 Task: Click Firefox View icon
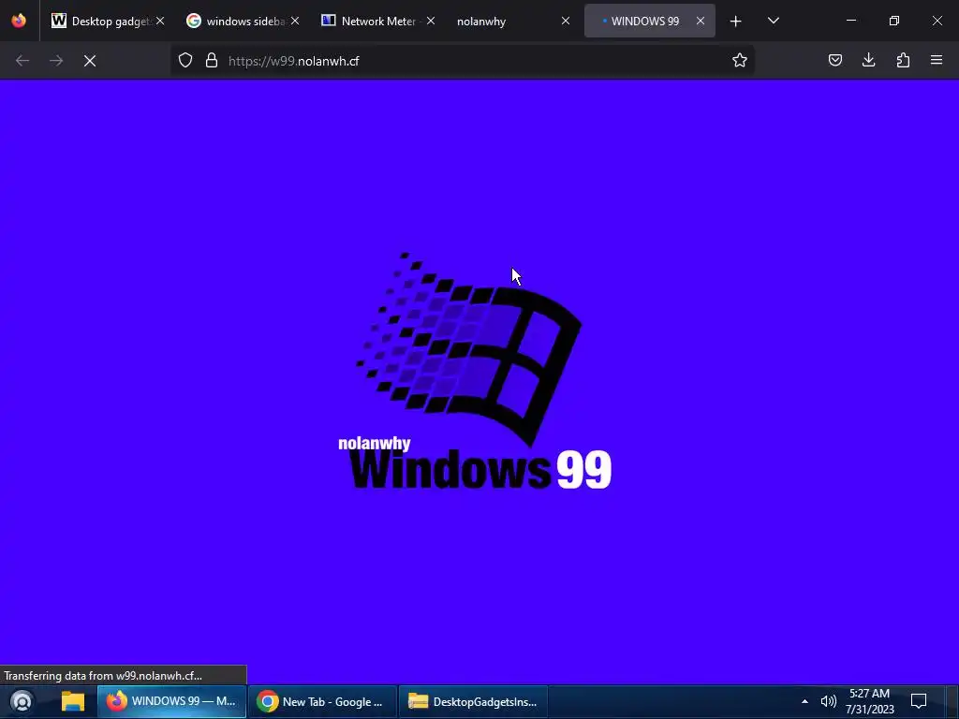coord(19,21)
